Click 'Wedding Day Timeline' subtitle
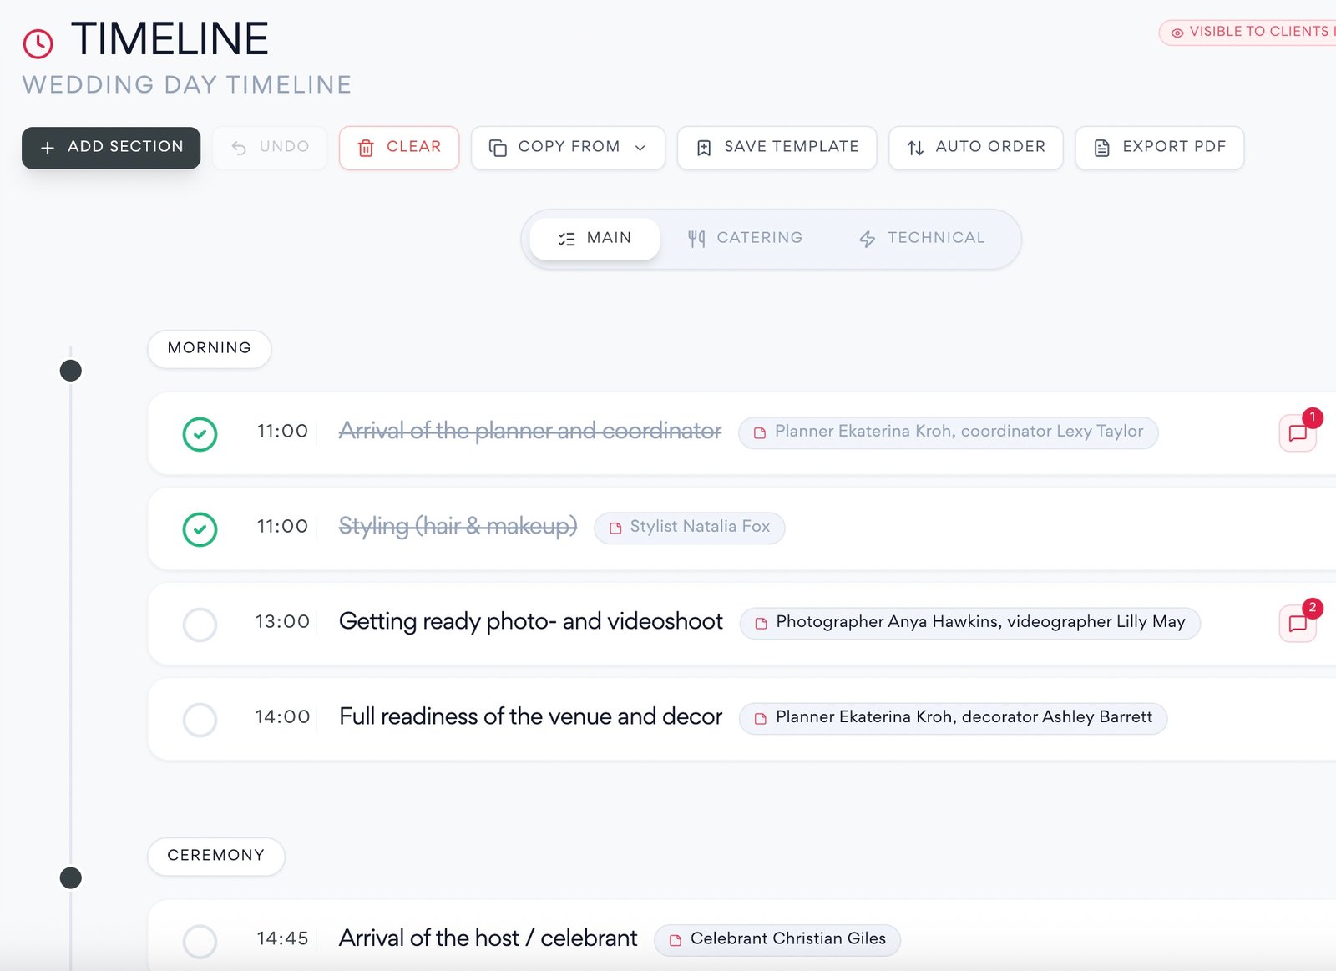The height and width of the screenshot is (971, 1336). 187,85
